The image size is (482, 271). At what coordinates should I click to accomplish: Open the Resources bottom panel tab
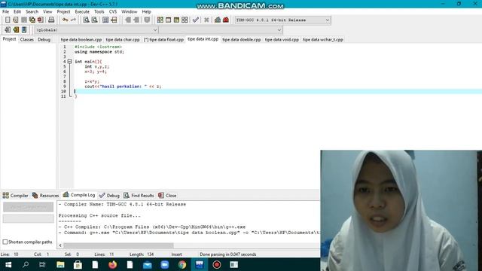pos(45,196)
